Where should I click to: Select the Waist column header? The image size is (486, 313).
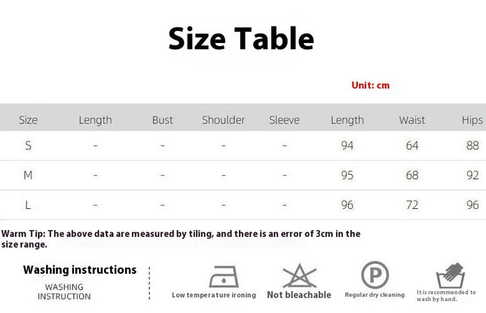(412, 120)
